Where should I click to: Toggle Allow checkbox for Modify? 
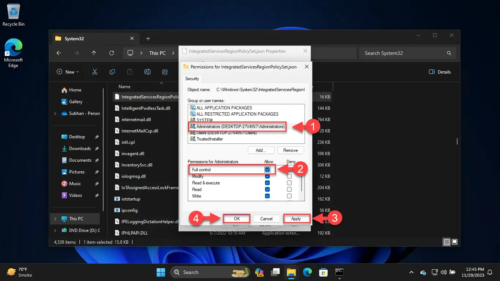pyautogui.click(x=268, y=176)
